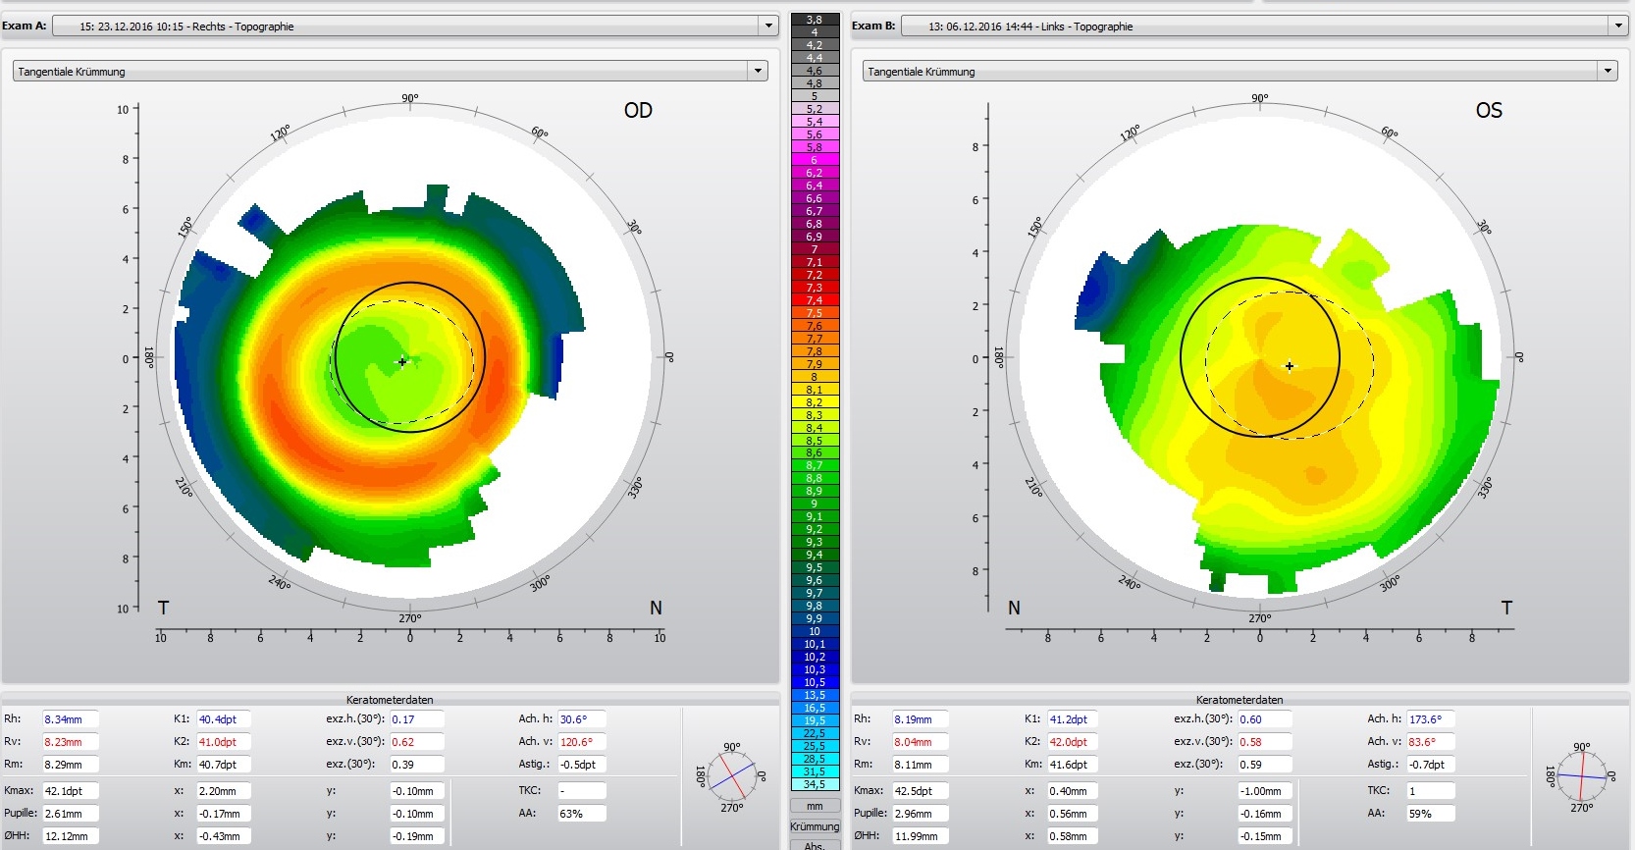Click the Keratometerdaten heading under OS map

[x=1239, y=700]
